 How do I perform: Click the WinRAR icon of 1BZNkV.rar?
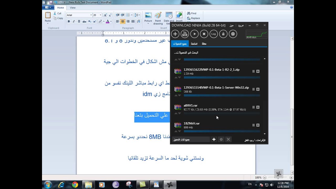pyautogui.click(x=178, y=125)
